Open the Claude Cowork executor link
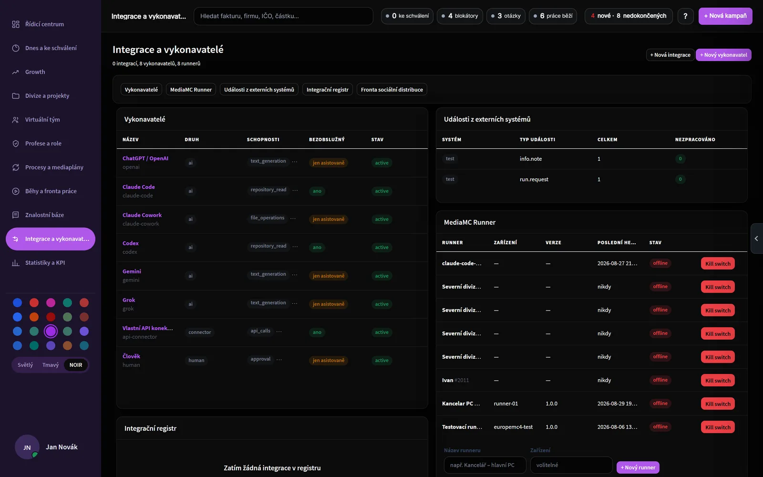The height and width of the screenshot is (477, 763). point(142,215)
